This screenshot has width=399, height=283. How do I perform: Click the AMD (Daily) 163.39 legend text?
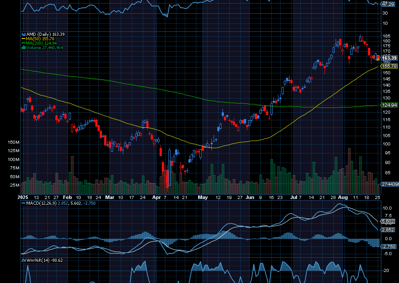coord(45,34)
